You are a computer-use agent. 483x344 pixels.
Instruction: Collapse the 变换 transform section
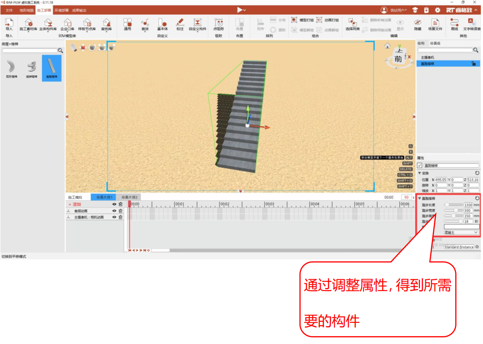point(420,174)
